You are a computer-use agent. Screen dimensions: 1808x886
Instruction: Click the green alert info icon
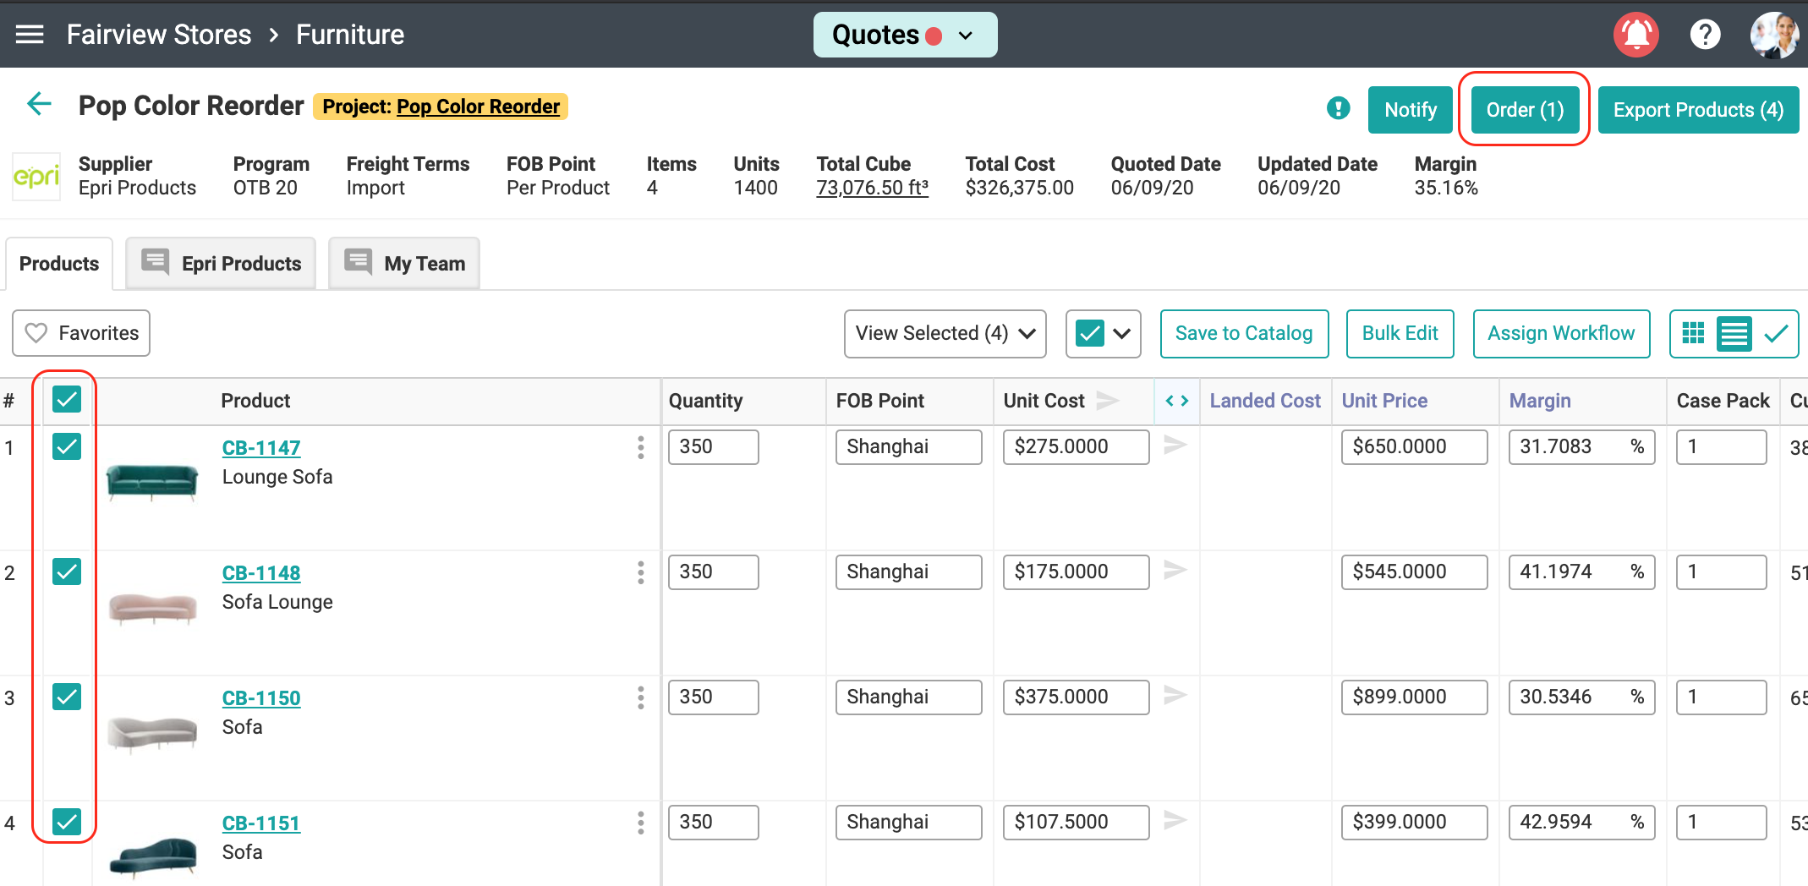tap(1338, 108)
